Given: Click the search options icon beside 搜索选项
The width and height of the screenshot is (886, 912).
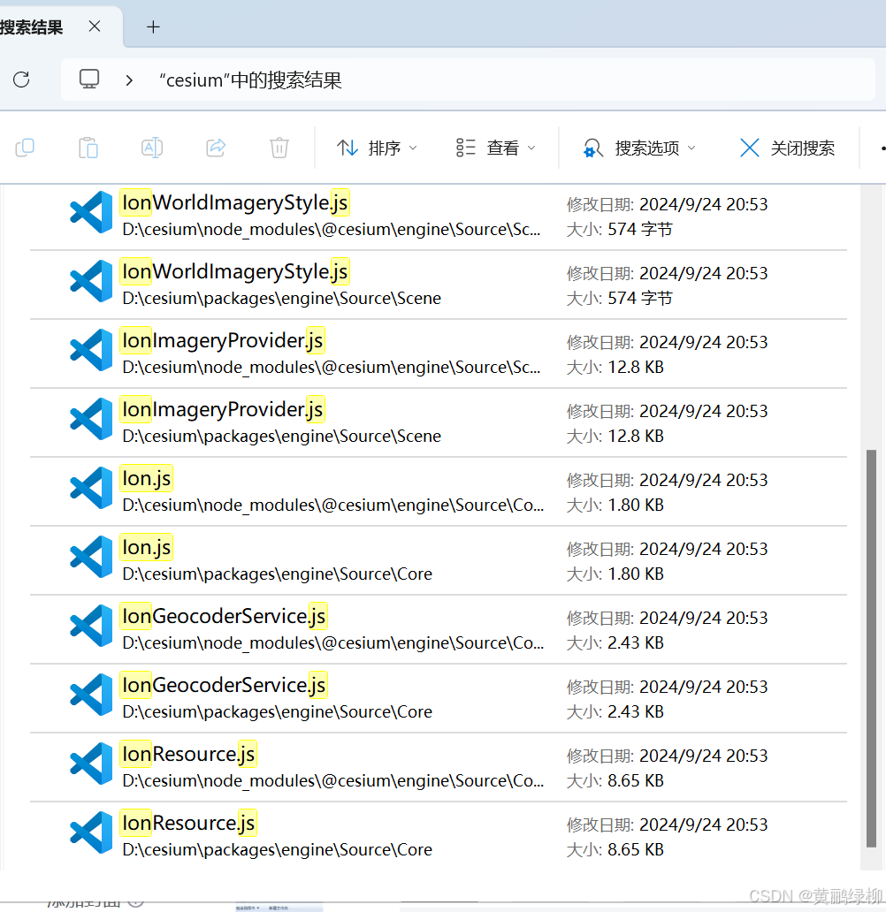Looking at the screenshot, I should coord(593,148).
